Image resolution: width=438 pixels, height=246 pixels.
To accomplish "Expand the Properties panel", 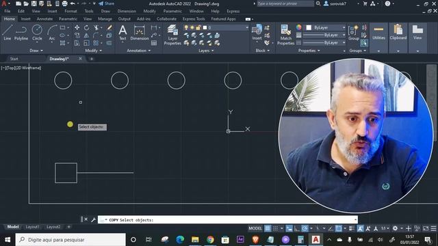I will click(x=309, y=51).
